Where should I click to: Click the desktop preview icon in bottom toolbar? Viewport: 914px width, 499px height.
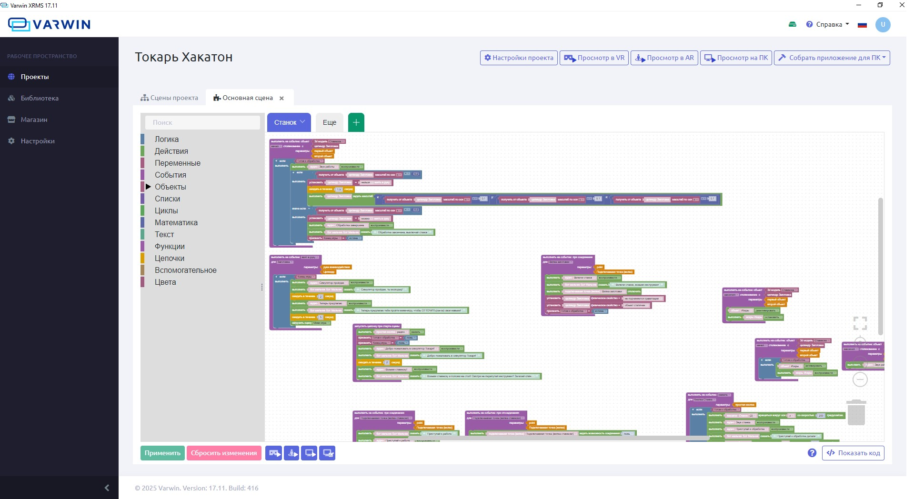pos(309,453)
